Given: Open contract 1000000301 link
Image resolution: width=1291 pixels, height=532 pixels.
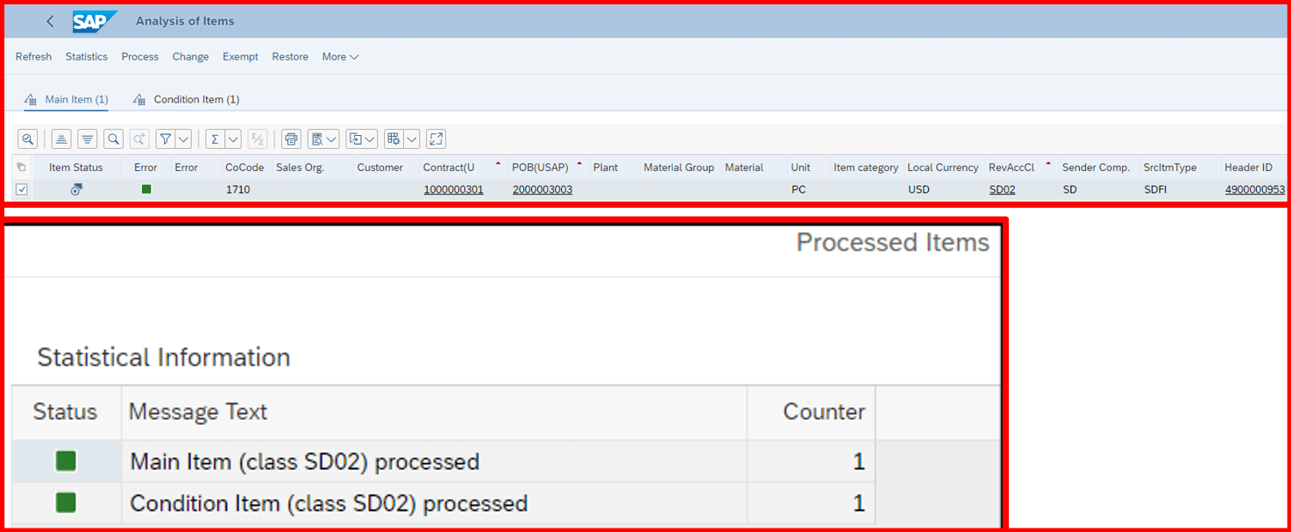Looking at the screenshot, I should [x=453, y=188].
